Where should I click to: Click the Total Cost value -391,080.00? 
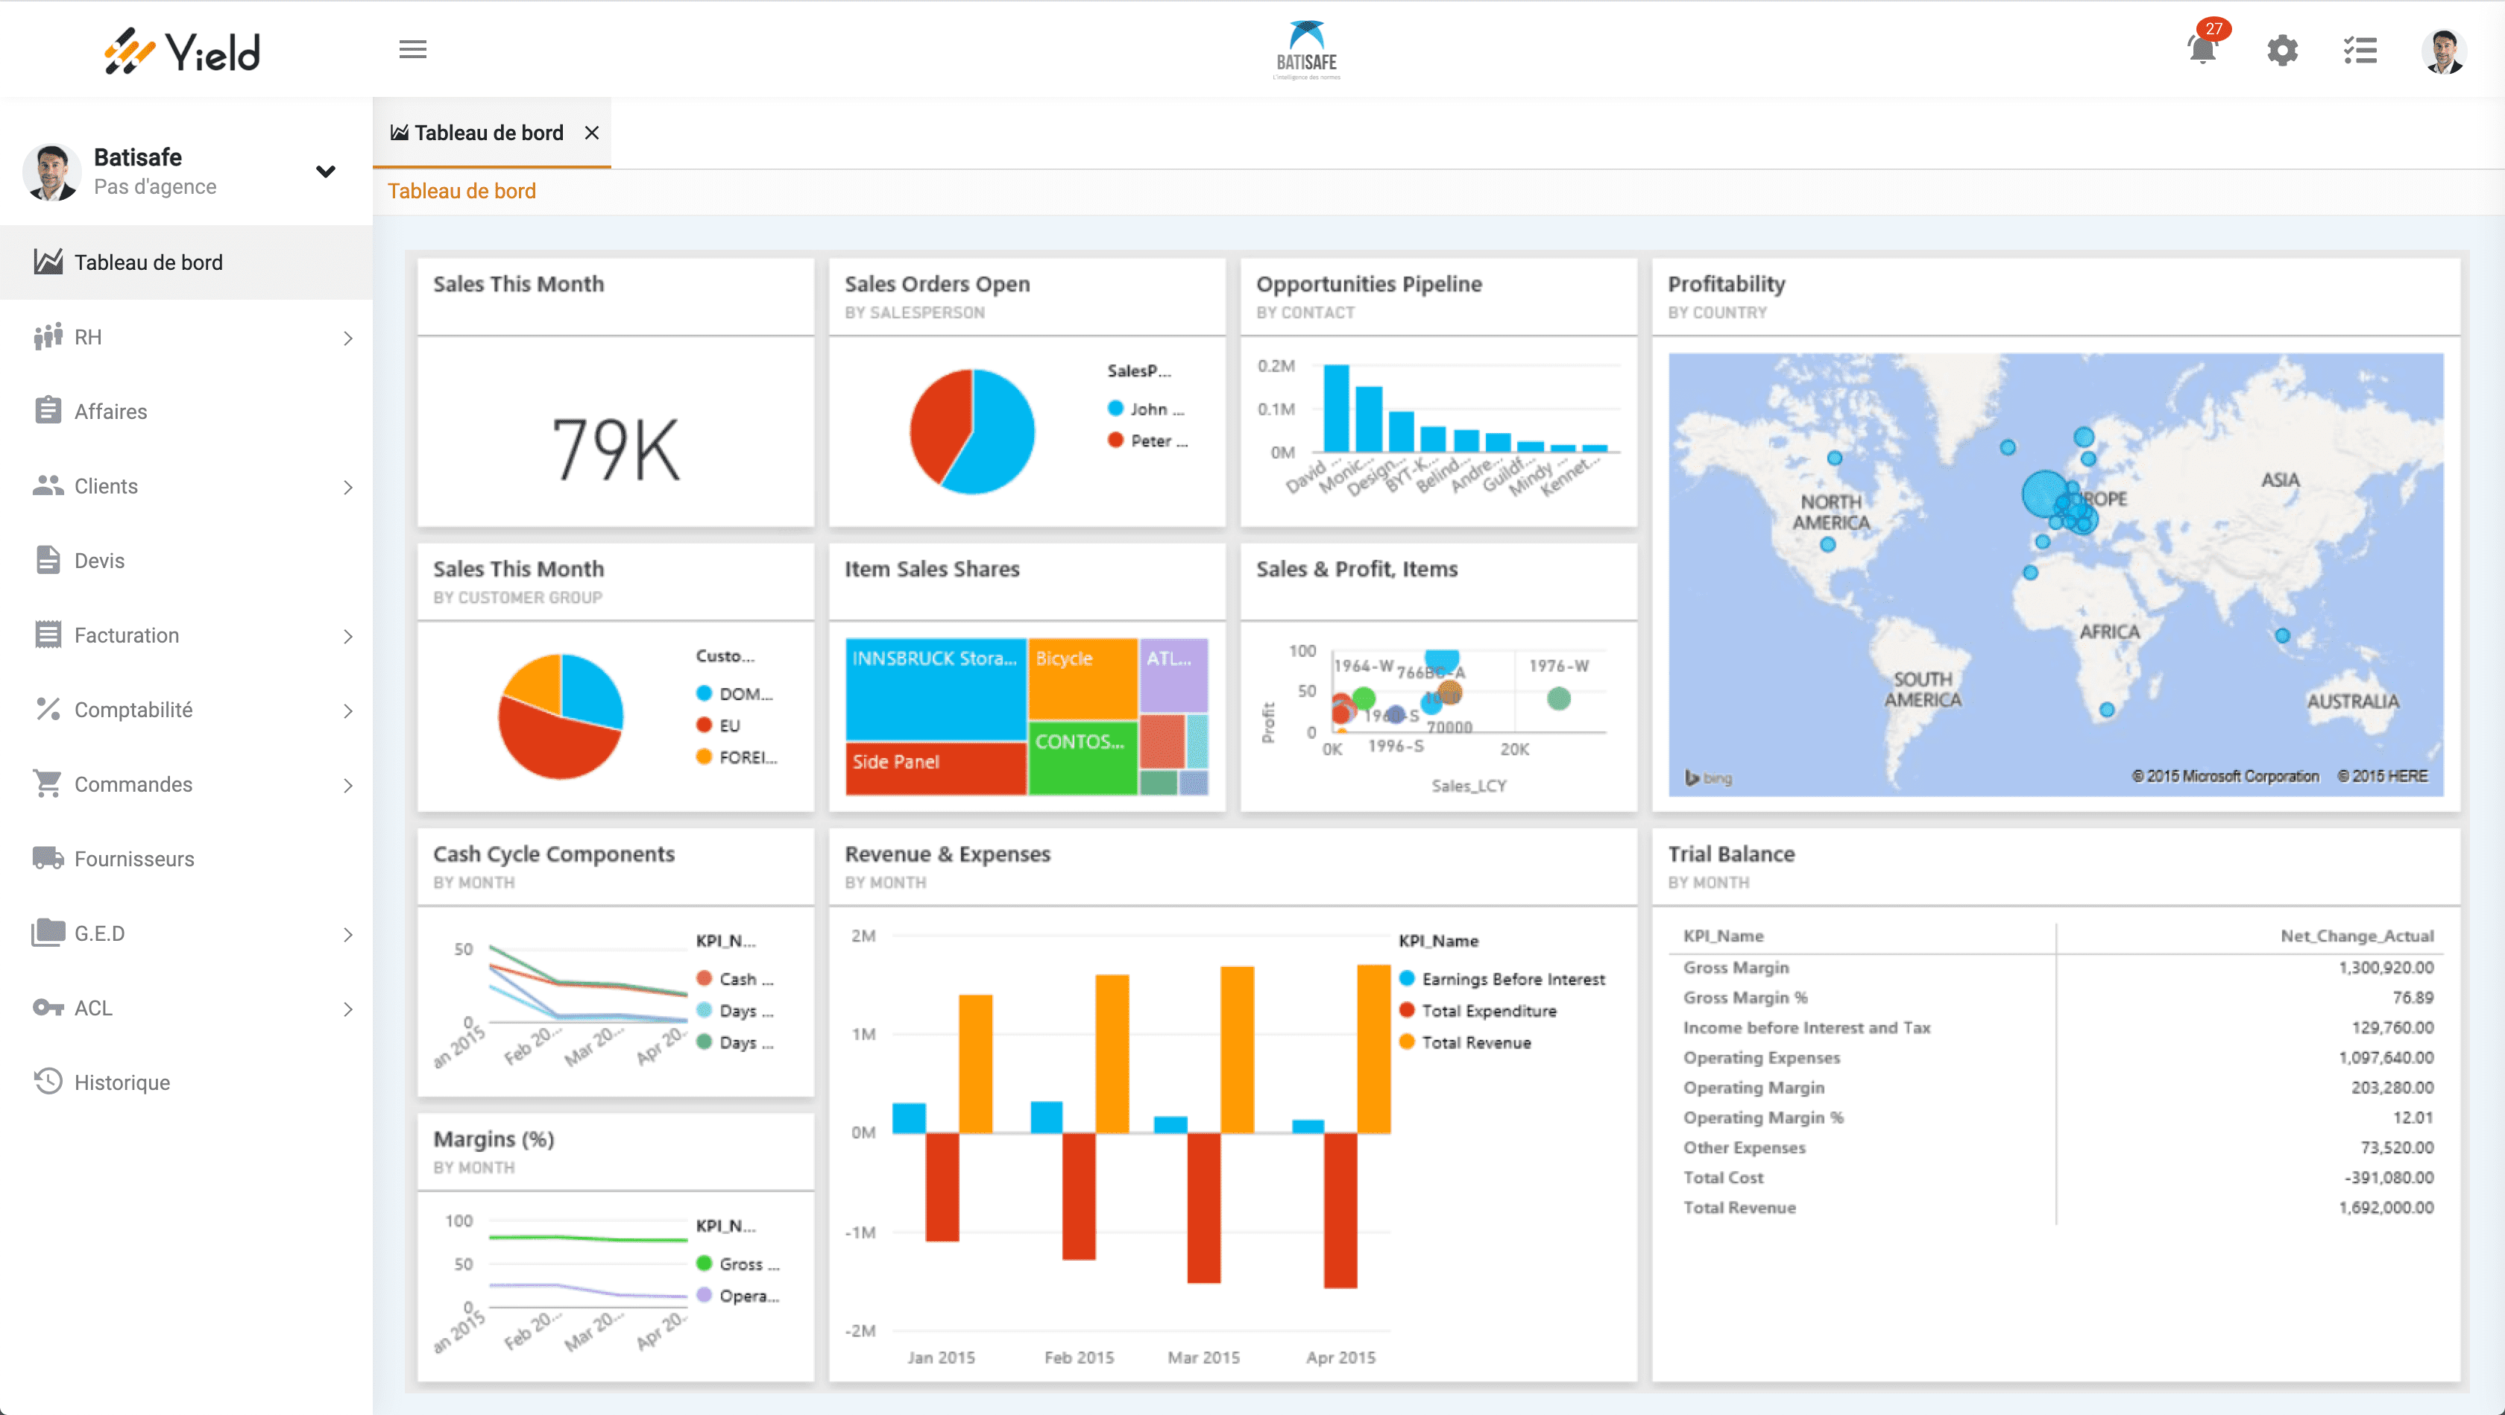[x=2388, y=1176]
